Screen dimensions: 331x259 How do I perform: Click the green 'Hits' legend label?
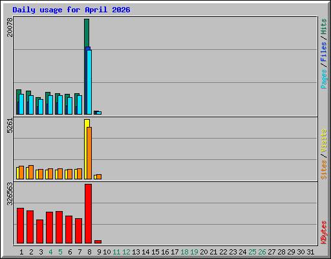tap(324, 27)
